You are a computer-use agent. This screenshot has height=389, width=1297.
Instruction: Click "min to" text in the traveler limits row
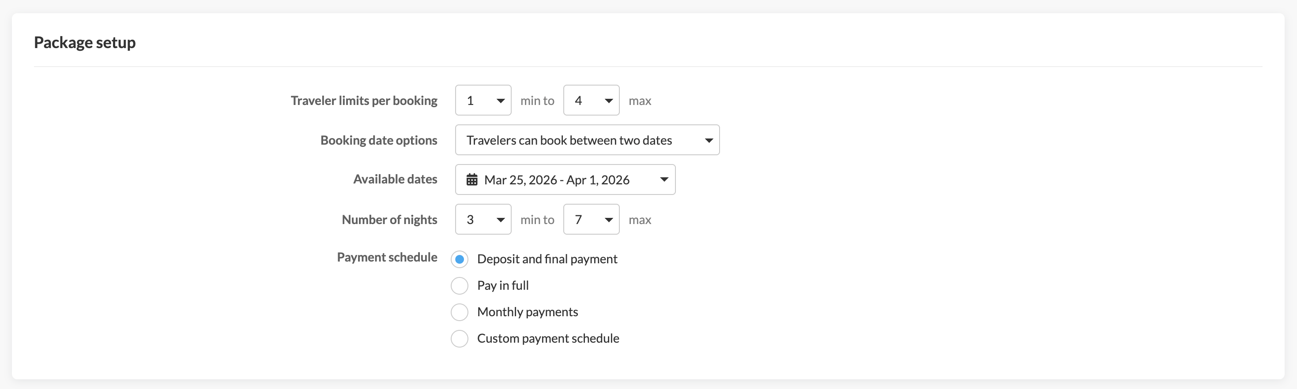tap(537, 101)
